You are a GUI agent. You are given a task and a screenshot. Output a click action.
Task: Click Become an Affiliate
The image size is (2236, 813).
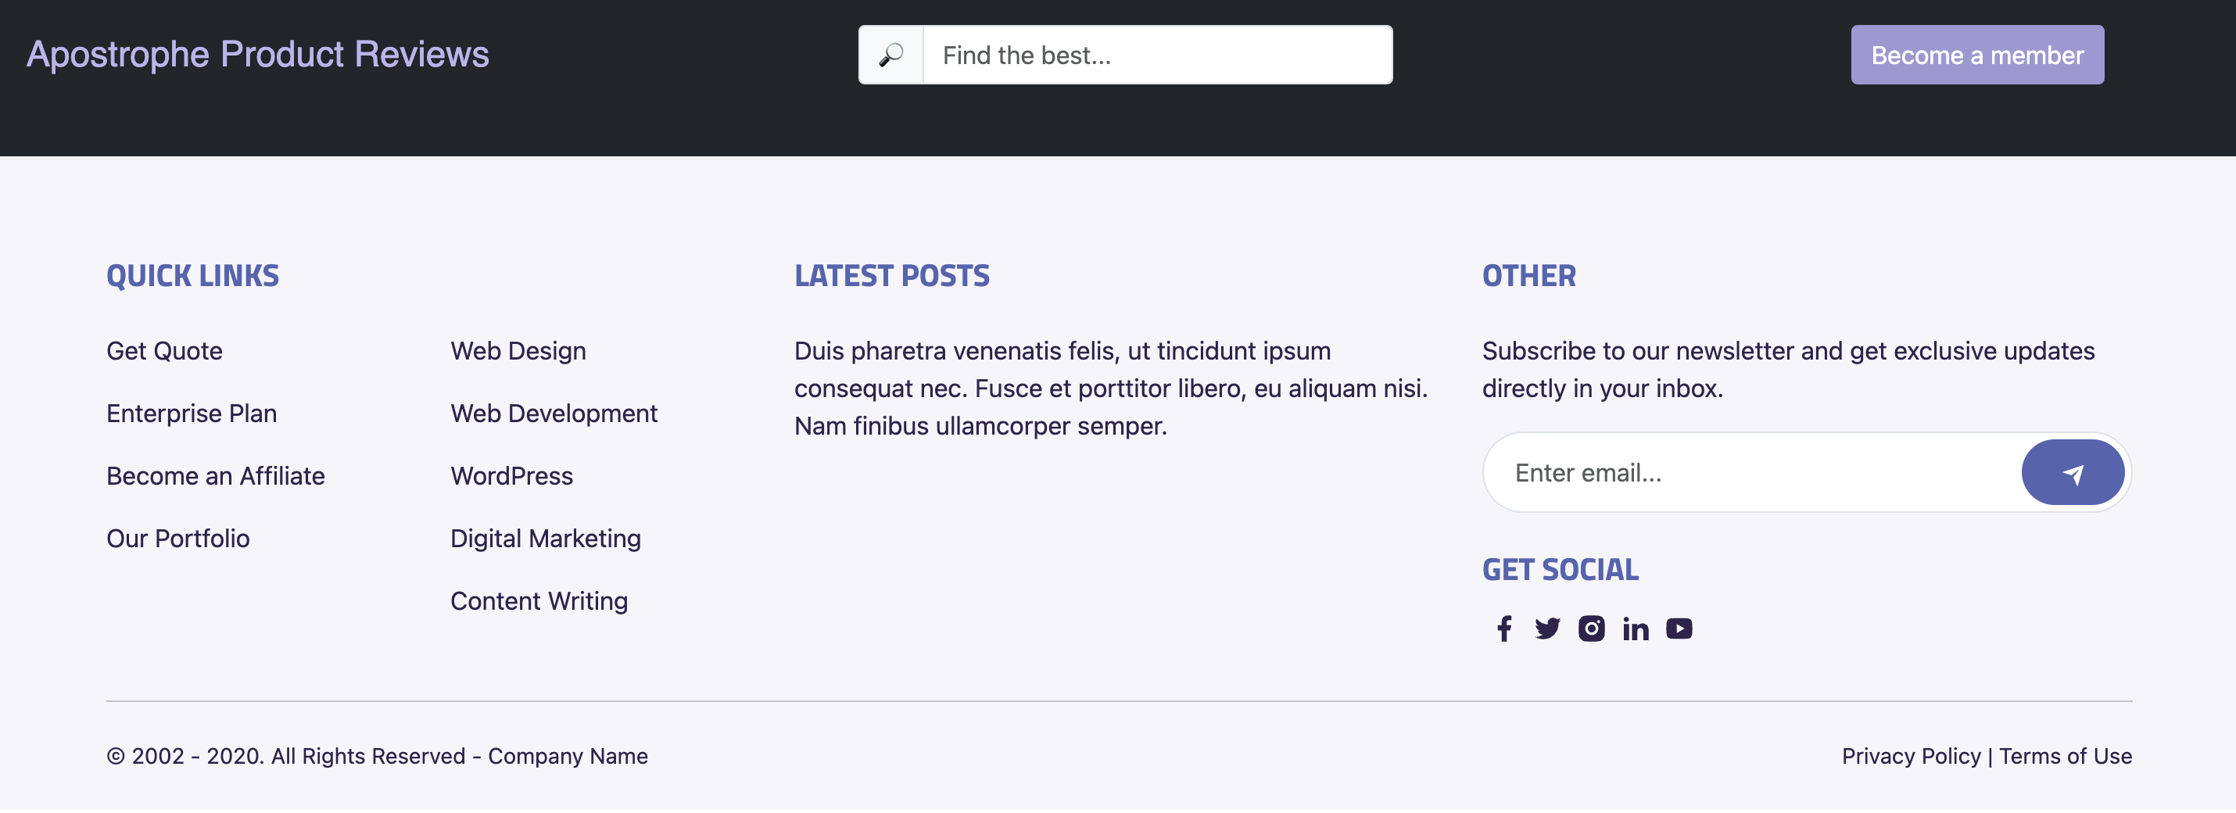(x=215, y=475)
